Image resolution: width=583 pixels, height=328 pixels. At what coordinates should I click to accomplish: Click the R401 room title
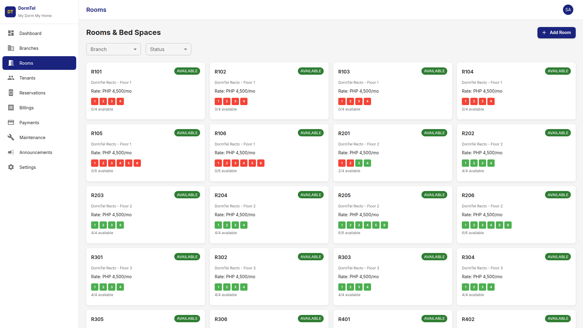tap(344, 319)
